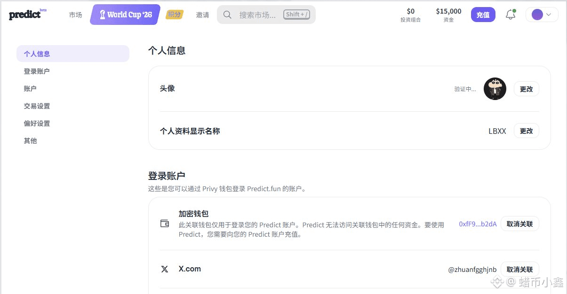Click the display name LBXX
This screenshot has height=294, width=567.
497,131
